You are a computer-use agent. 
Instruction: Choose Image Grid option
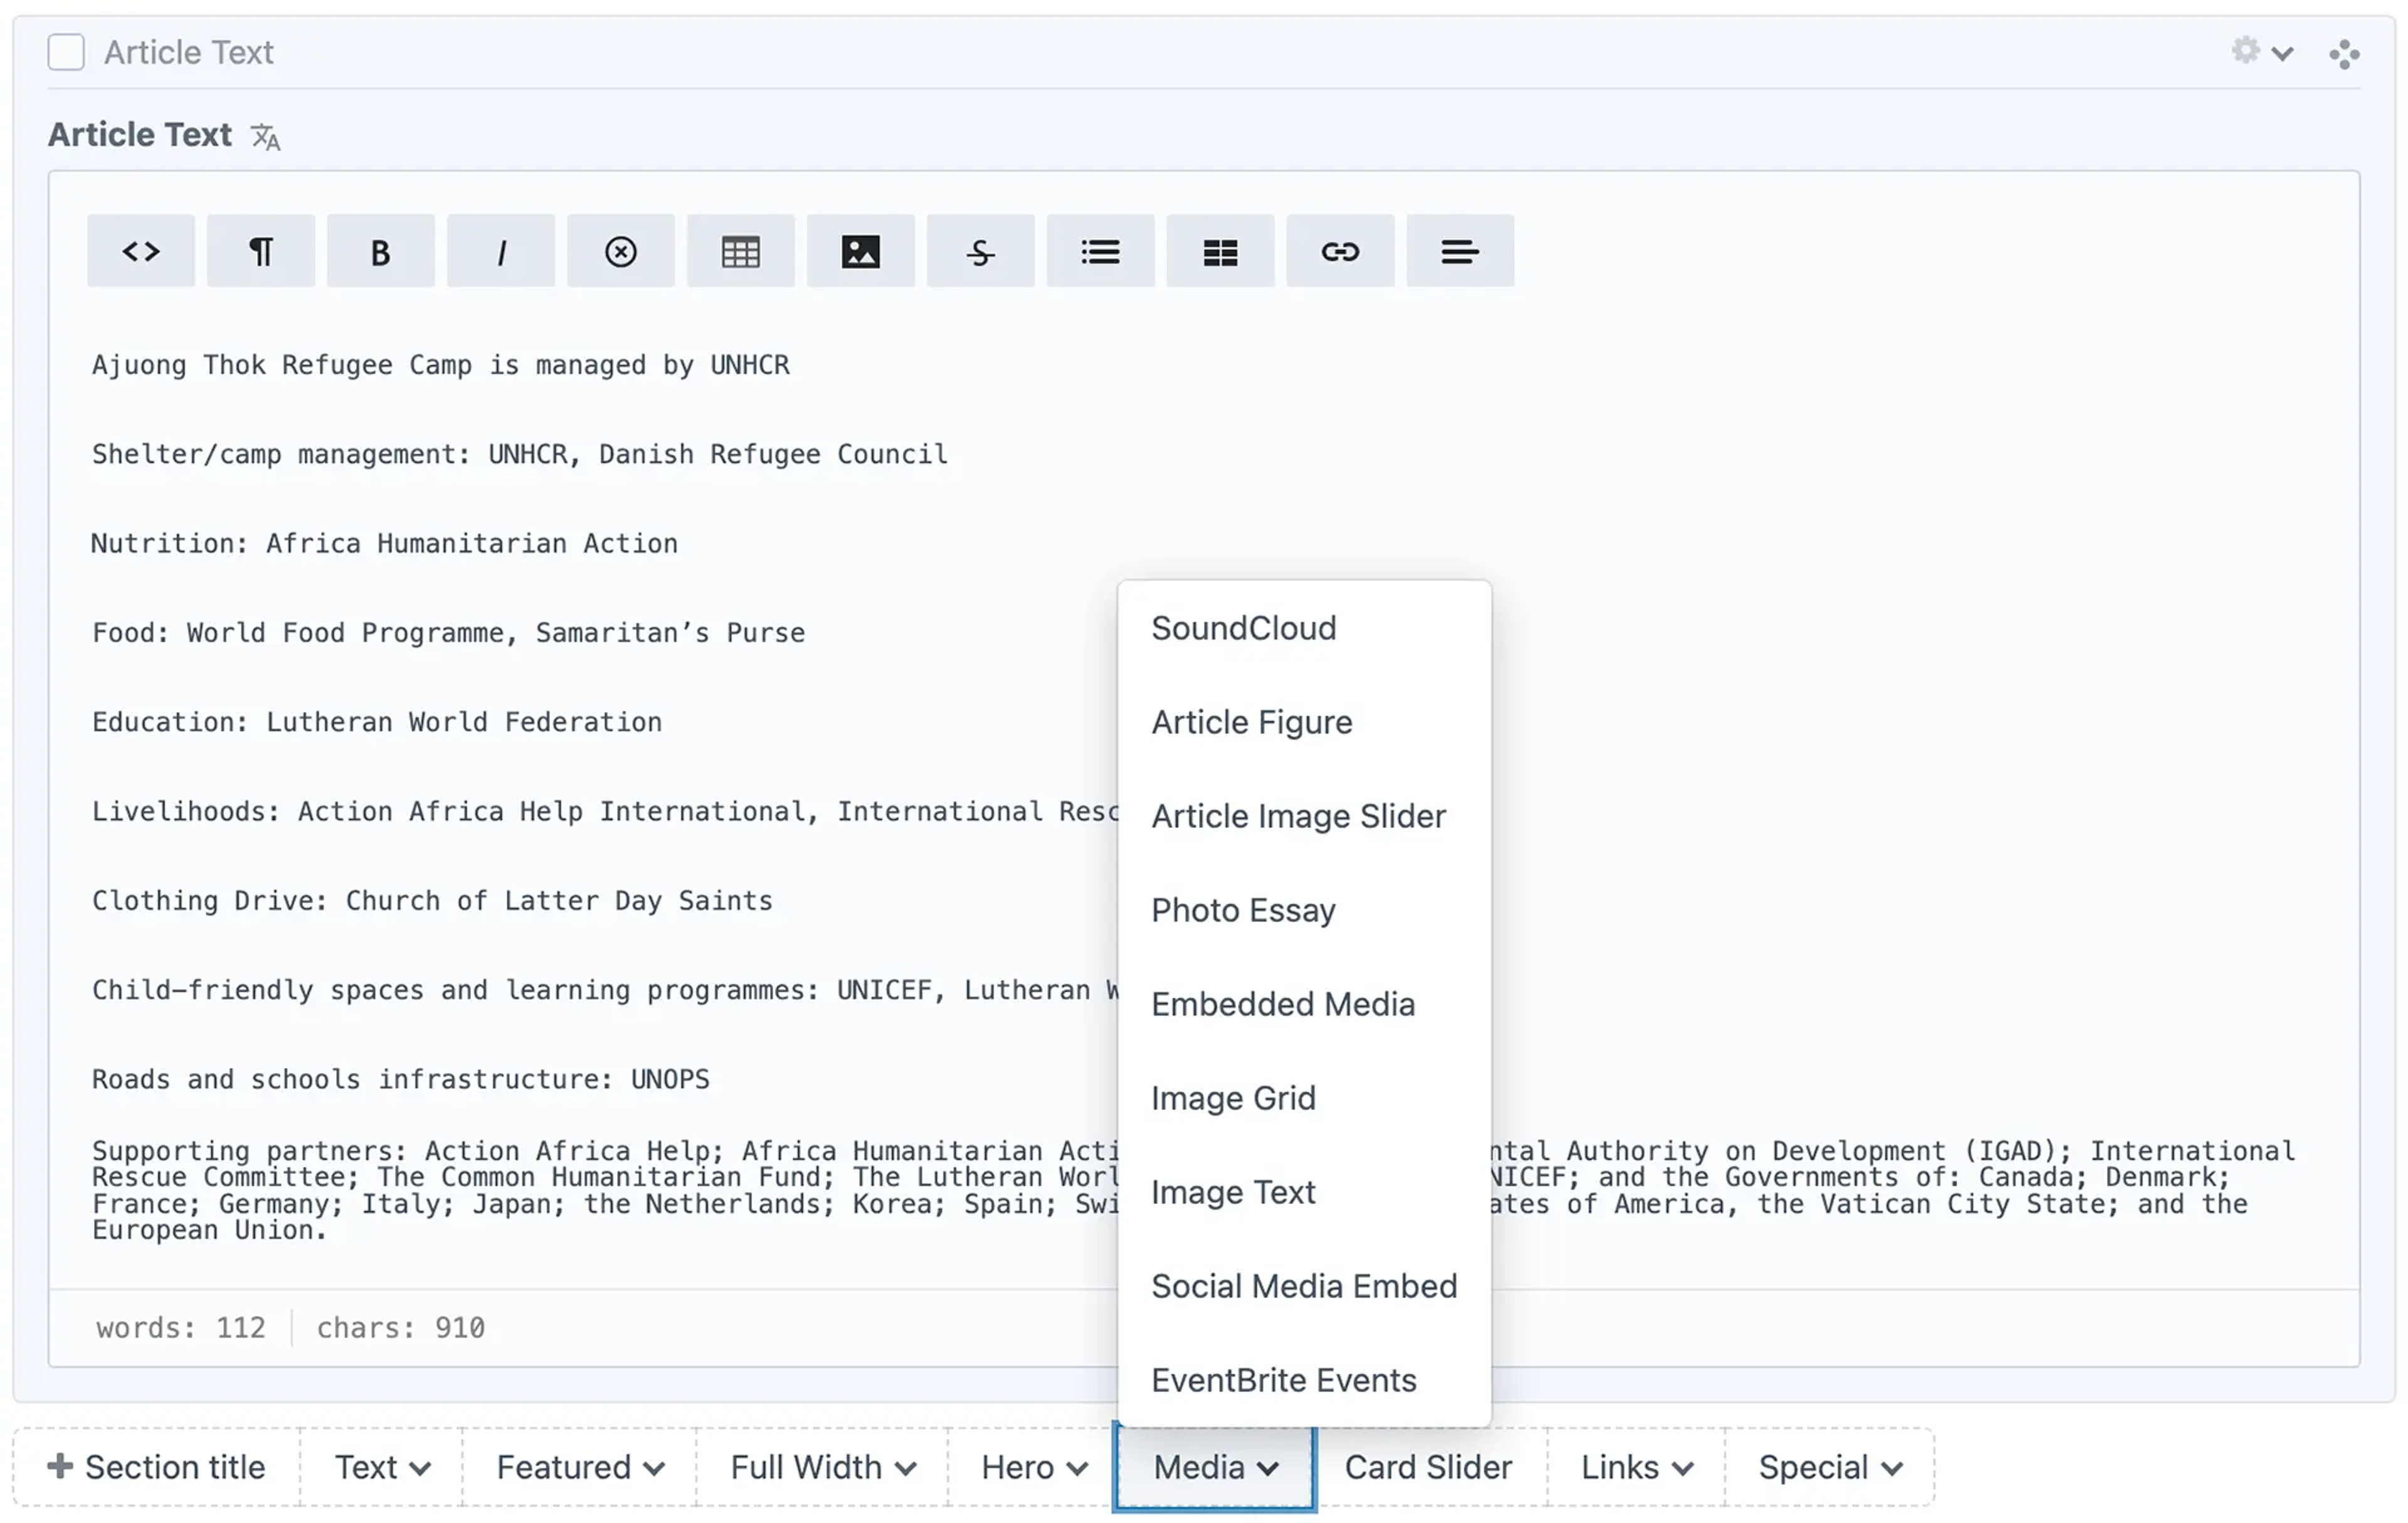tap(1305, 1098)
